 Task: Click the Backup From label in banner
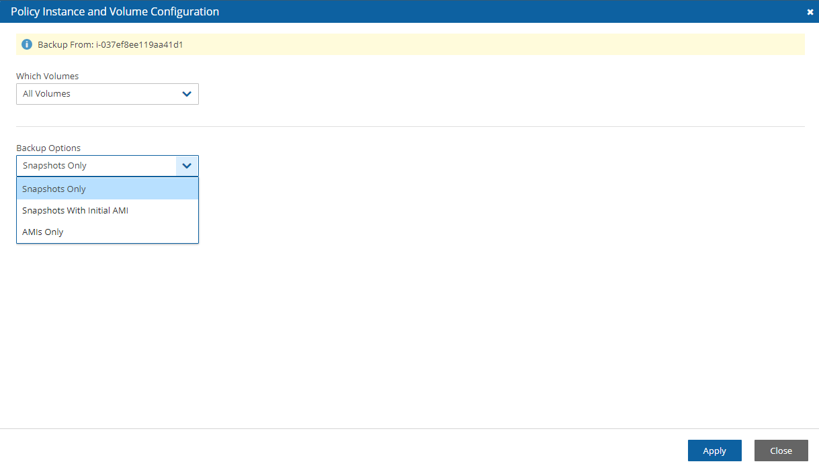click(x=65, y=45)
